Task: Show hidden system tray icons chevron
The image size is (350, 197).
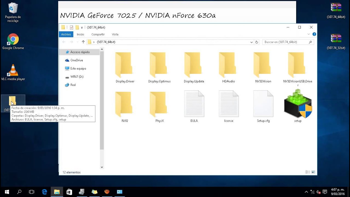Action: click(306, 192)
